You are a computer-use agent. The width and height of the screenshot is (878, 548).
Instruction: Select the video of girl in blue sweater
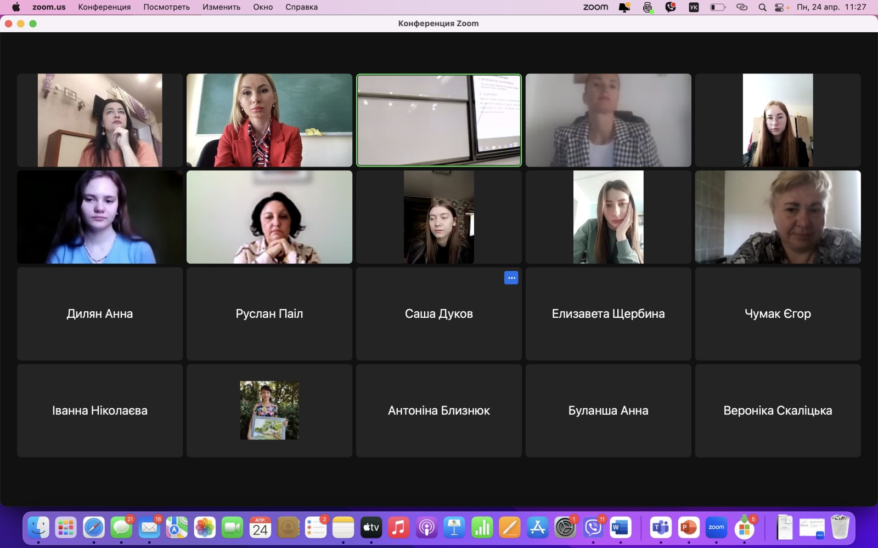coord(100,217)
